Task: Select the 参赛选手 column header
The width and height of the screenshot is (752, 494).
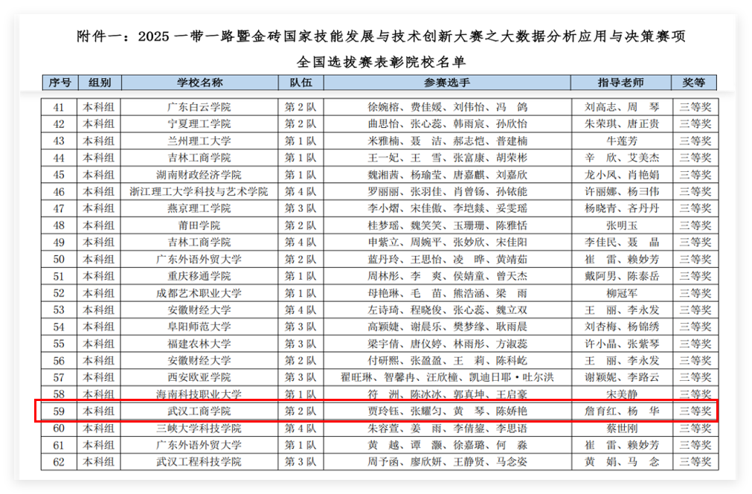Action: [x=447, y=83]
